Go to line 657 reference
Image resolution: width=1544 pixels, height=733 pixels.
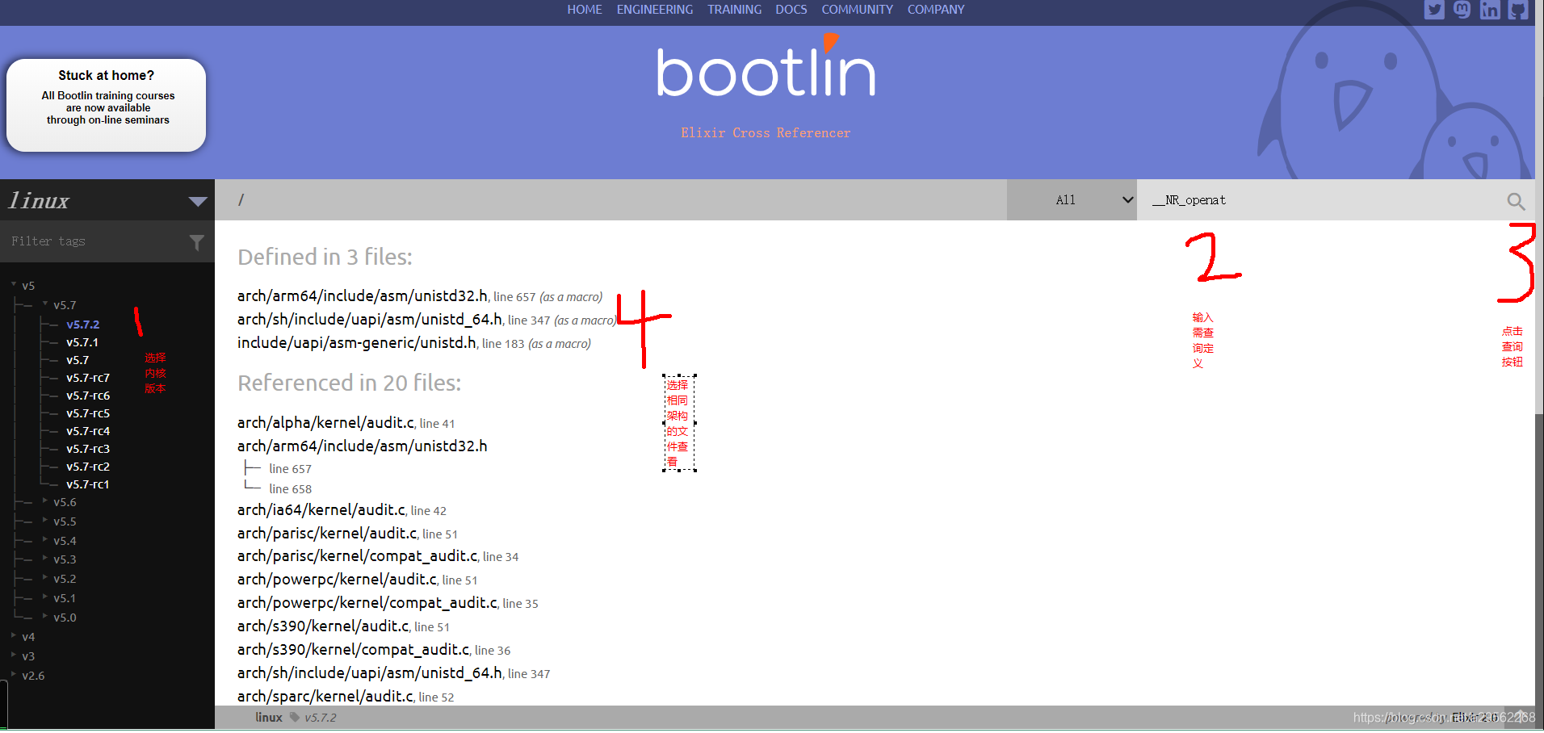tap(290, 469)
